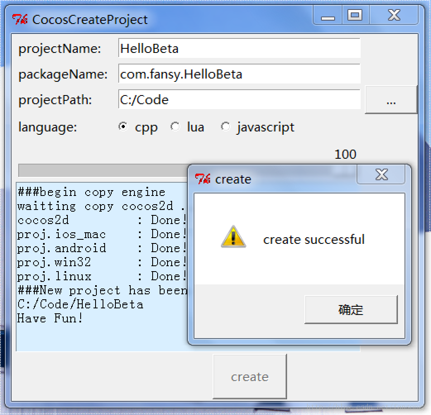Click the 'projectName:' label
The width and height of the screenshot is (431, 415).
pos(60,49)
